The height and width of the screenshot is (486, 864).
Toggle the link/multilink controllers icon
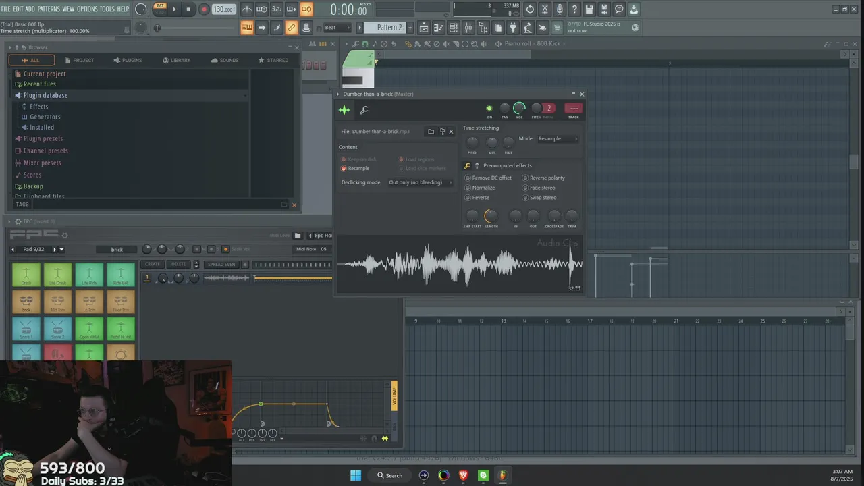pos(292,28)
